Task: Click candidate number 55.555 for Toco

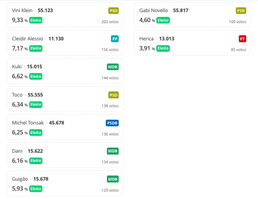Action: point(35,95)
